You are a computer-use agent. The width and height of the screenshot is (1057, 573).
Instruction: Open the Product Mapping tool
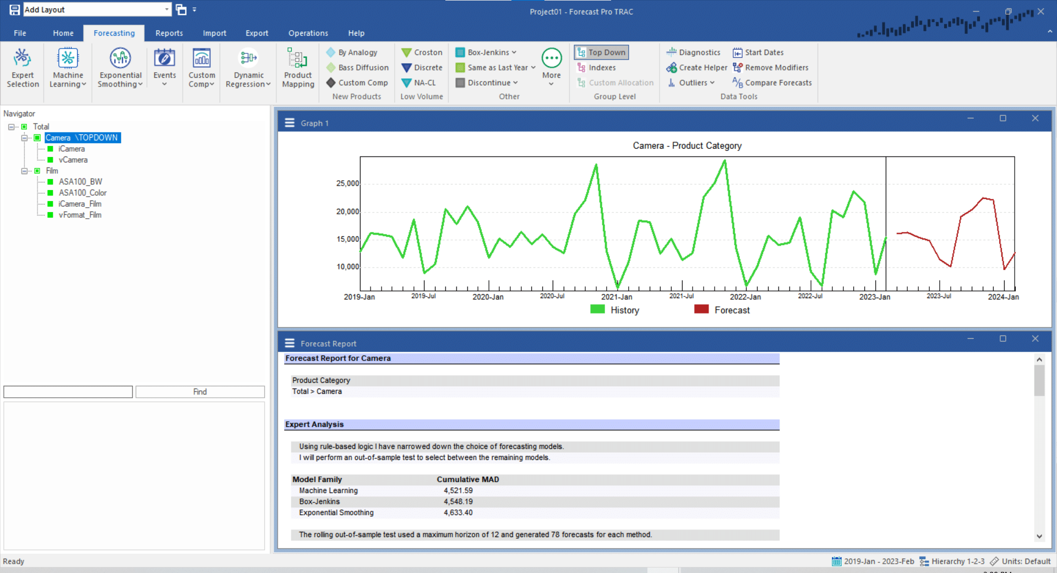point(297,67)
